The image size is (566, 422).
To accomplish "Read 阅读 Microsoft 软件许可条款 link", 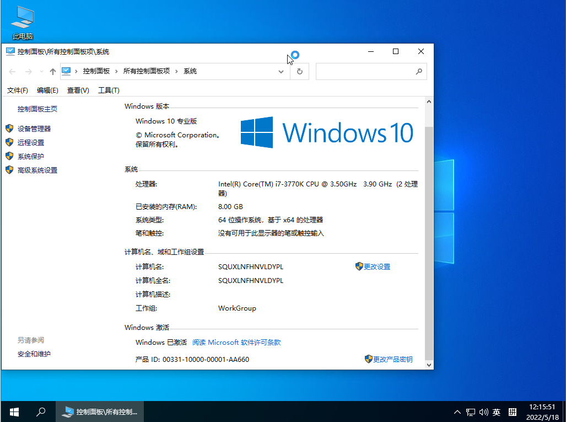I will tap(236, 342).
